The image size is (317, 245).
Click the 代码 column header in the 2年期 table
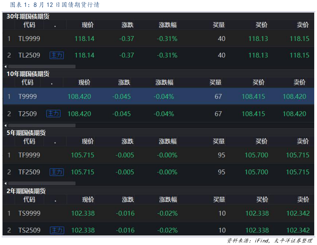point(29,200)
